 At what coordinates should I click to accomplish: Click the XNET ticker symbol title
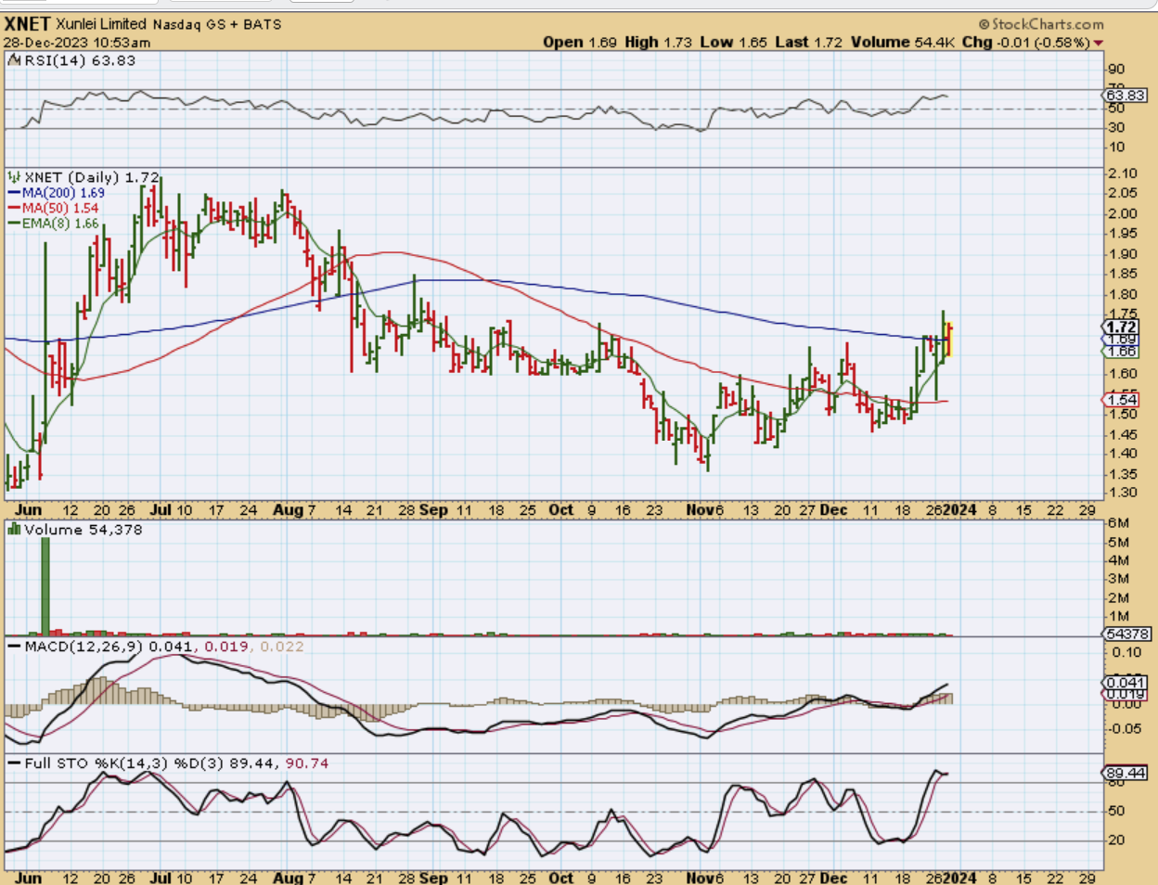tap(27, 23)
